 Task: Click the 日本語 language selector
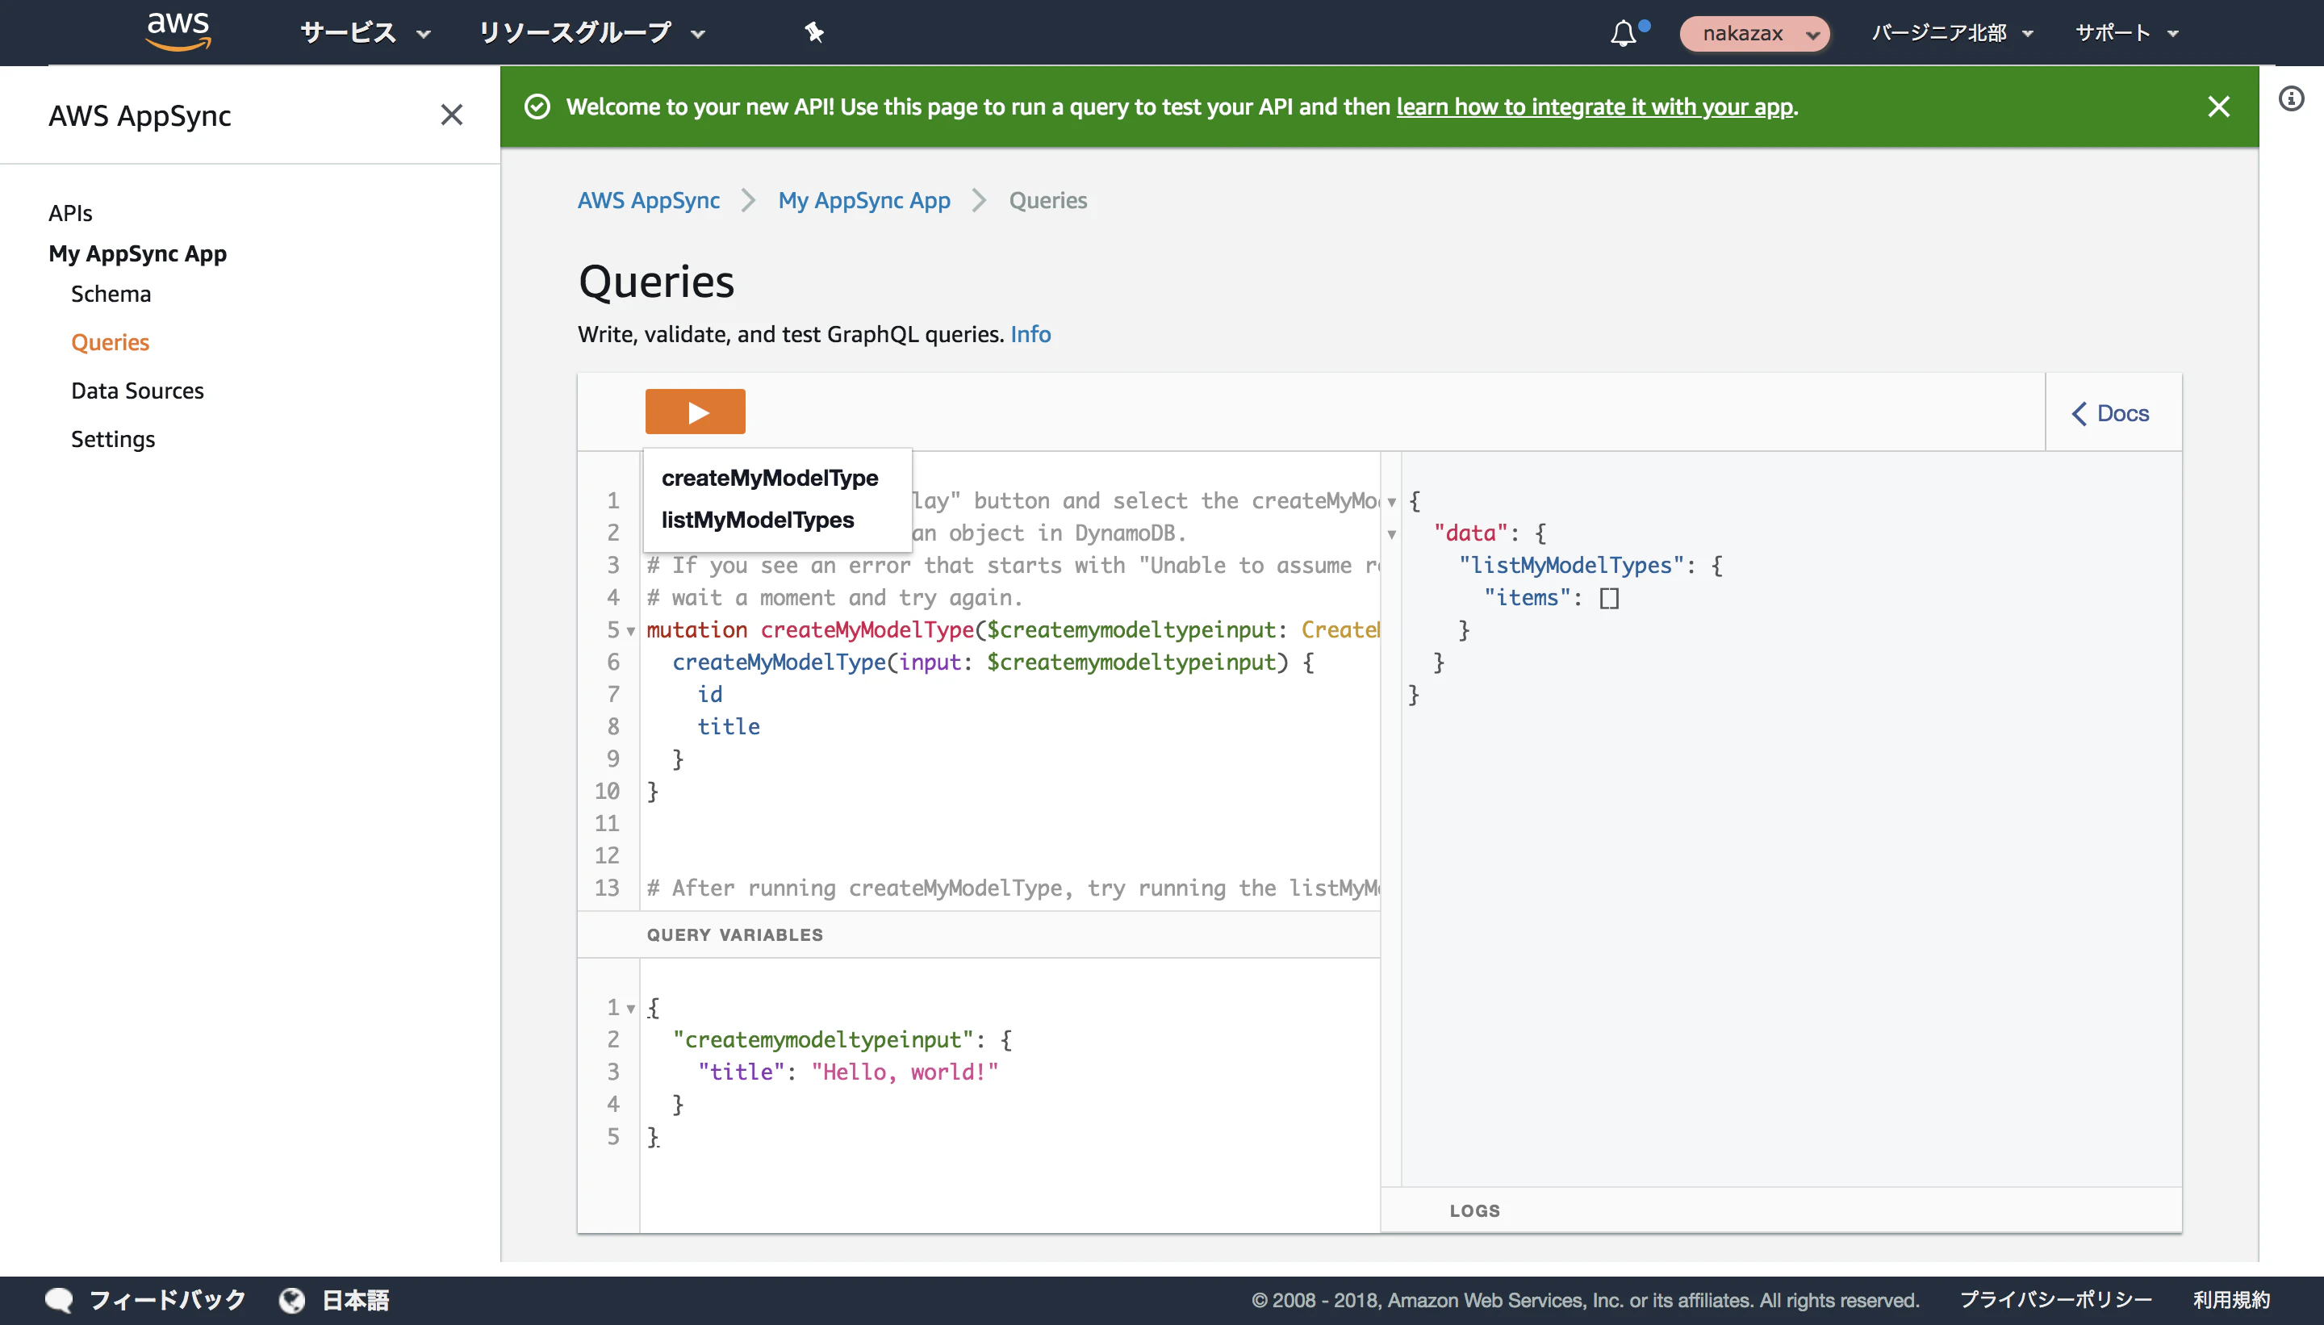pyautogui.click(x=356, y=1301)
